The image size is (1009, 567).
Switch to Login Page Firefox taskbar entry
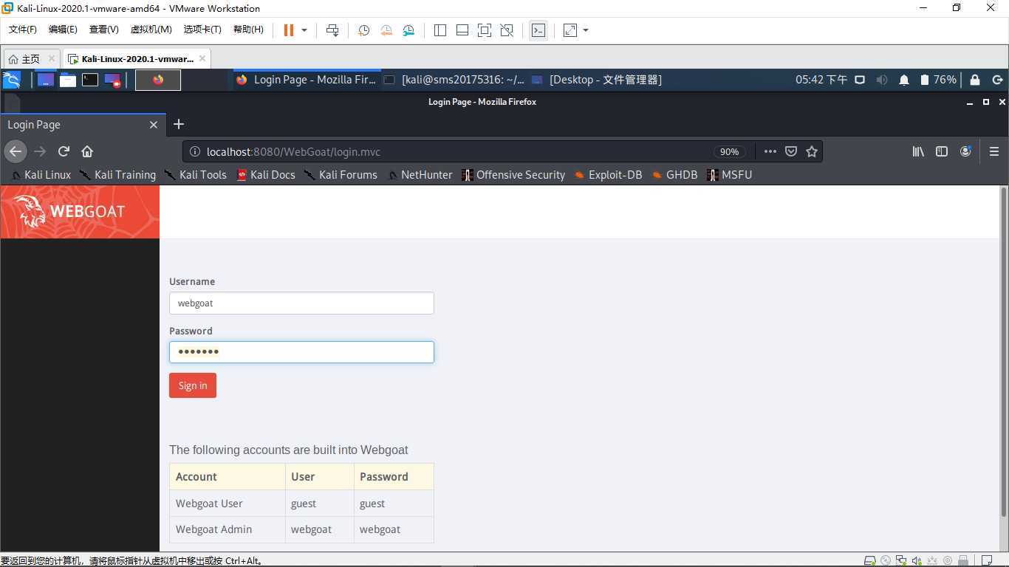307,80
